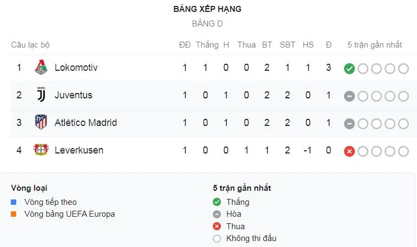Click Lokomotiv's green win result icon

349,69
